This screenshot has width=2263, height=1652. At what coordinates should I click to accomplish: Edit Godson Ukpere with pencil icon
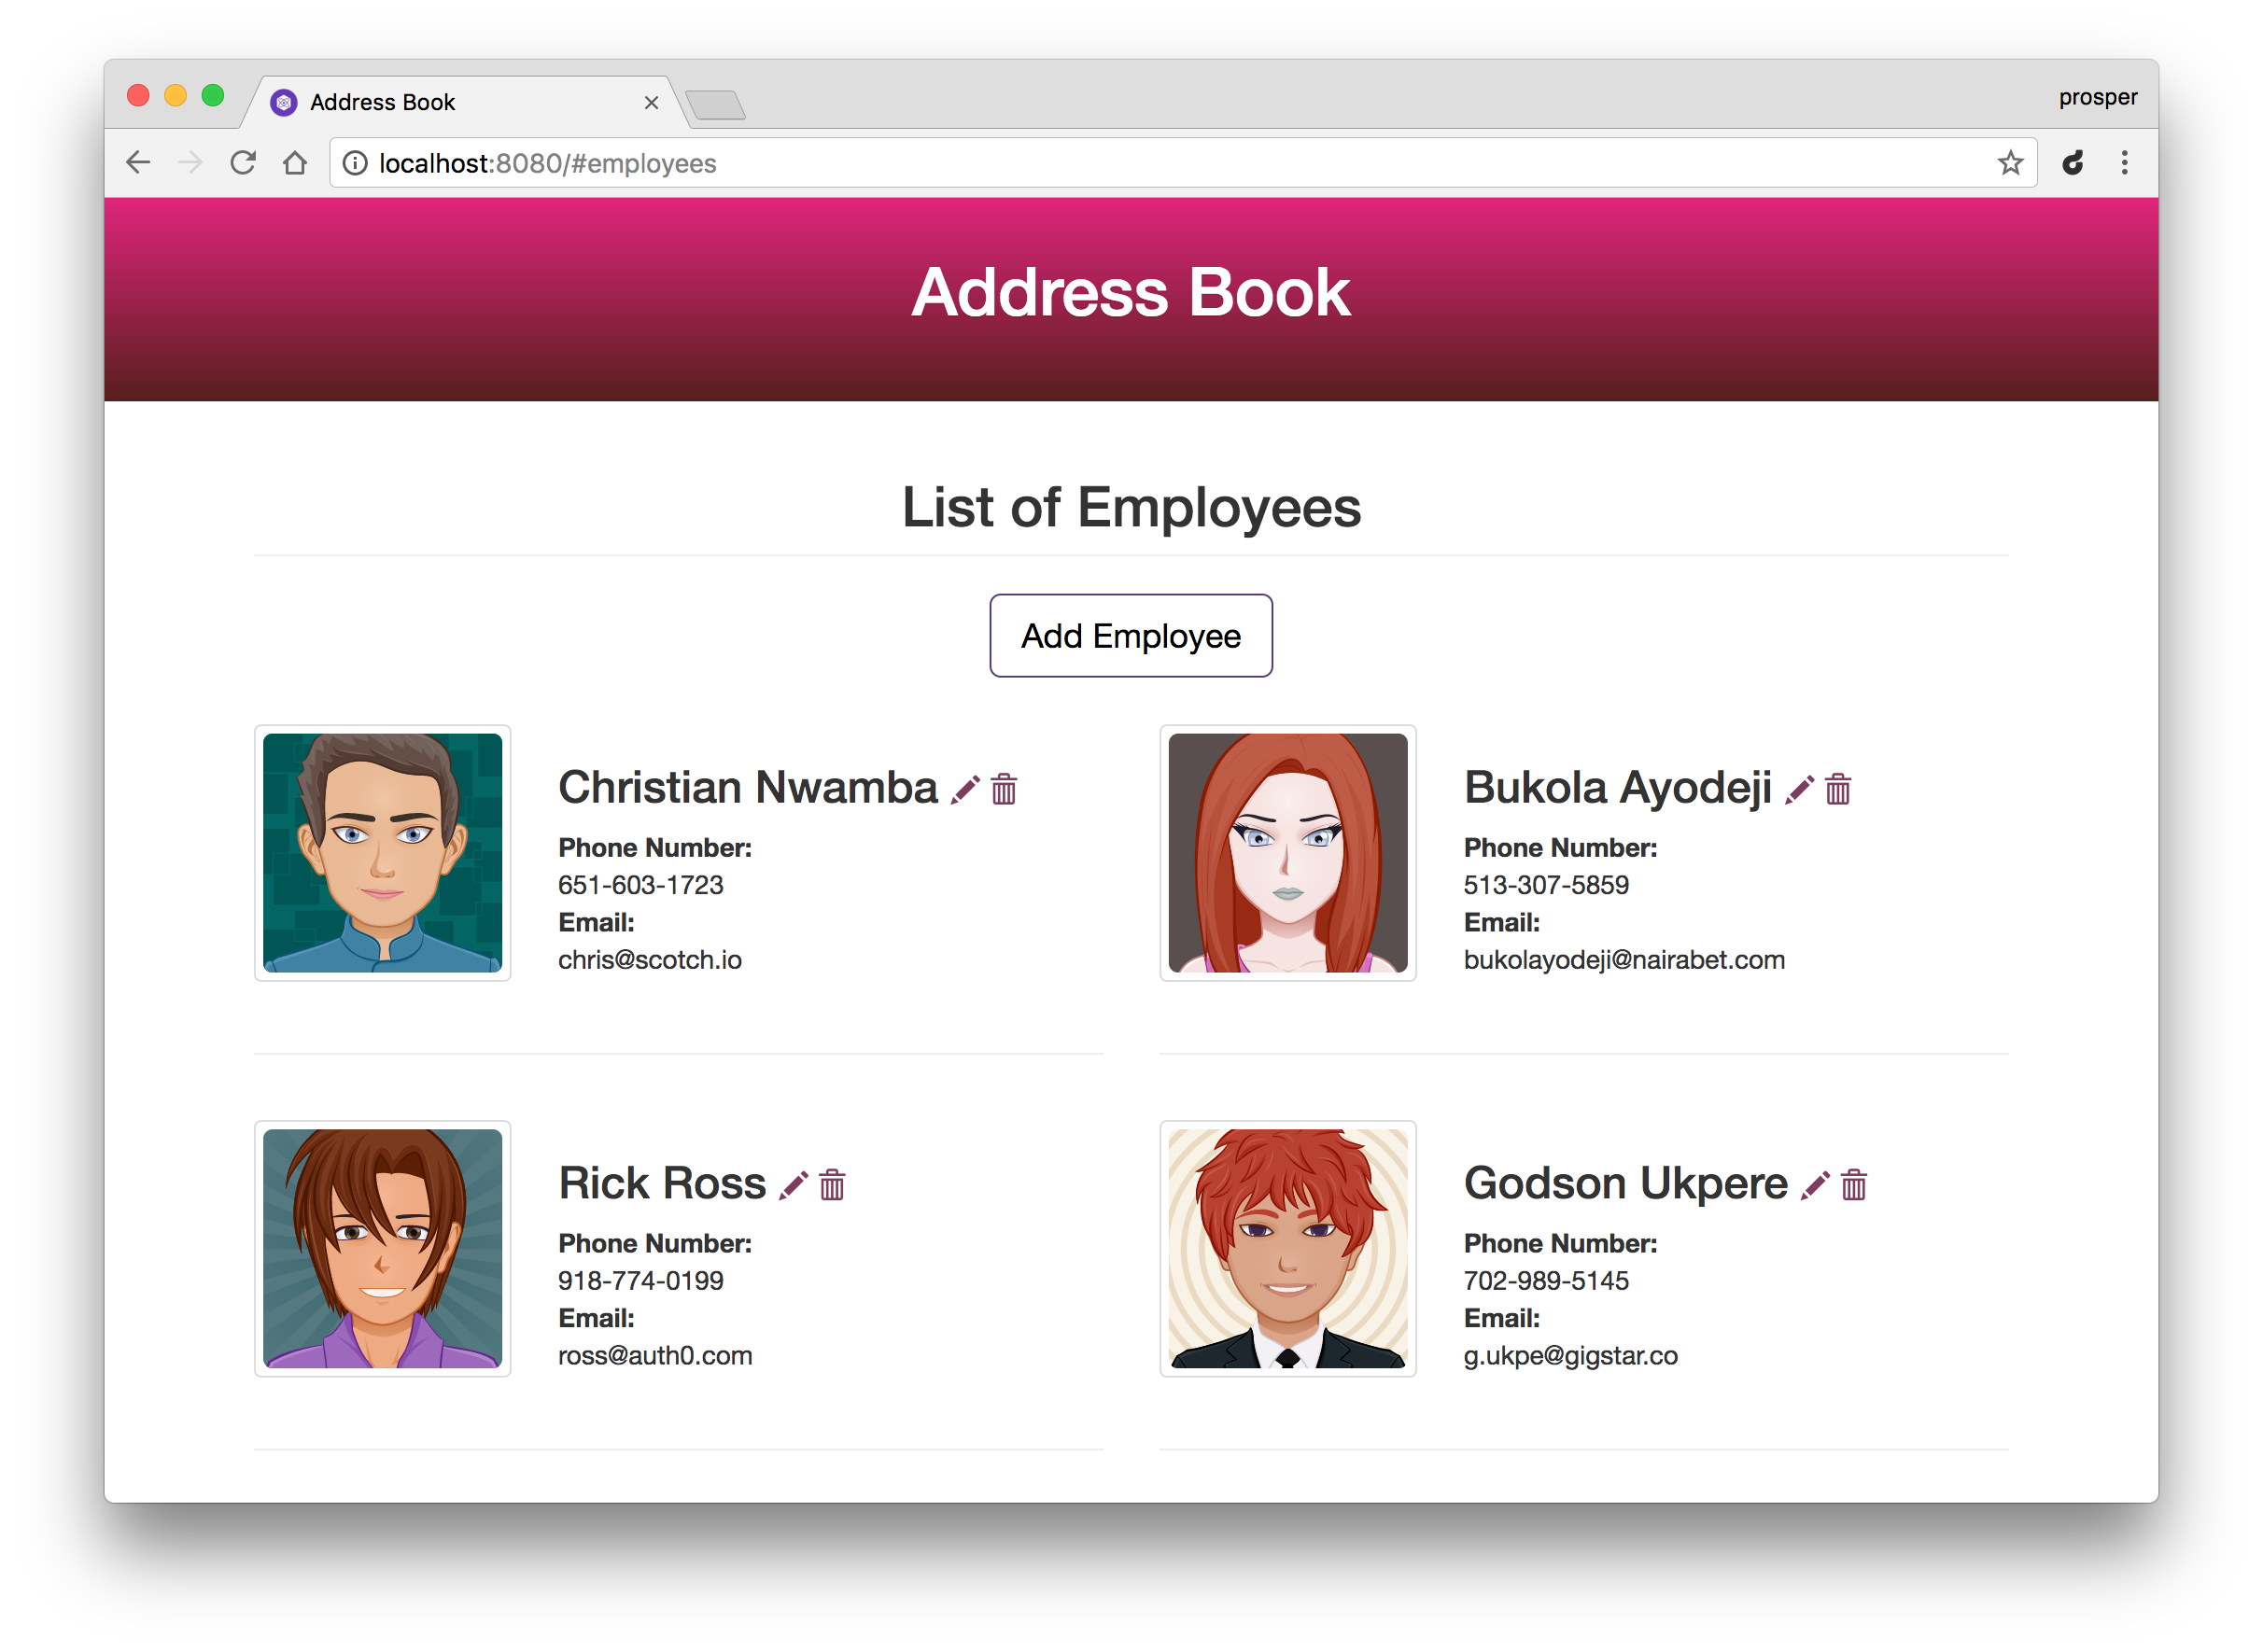pyautogui.click(x=1815, y=1186)
